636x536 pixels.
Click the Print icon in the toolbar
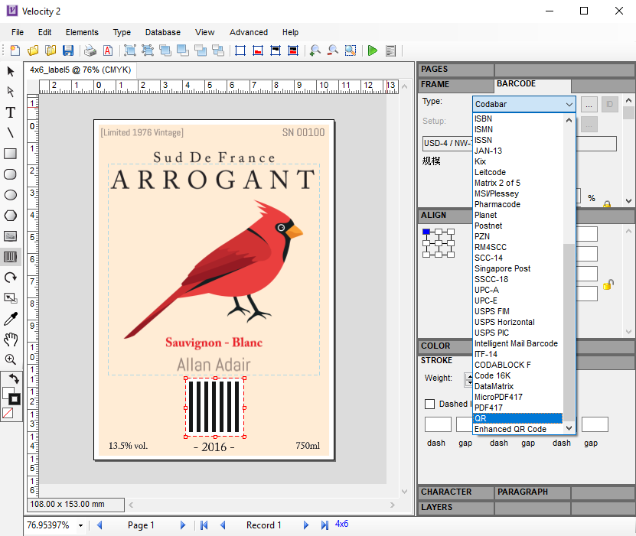pyautogui.click(x=90, y=50)
